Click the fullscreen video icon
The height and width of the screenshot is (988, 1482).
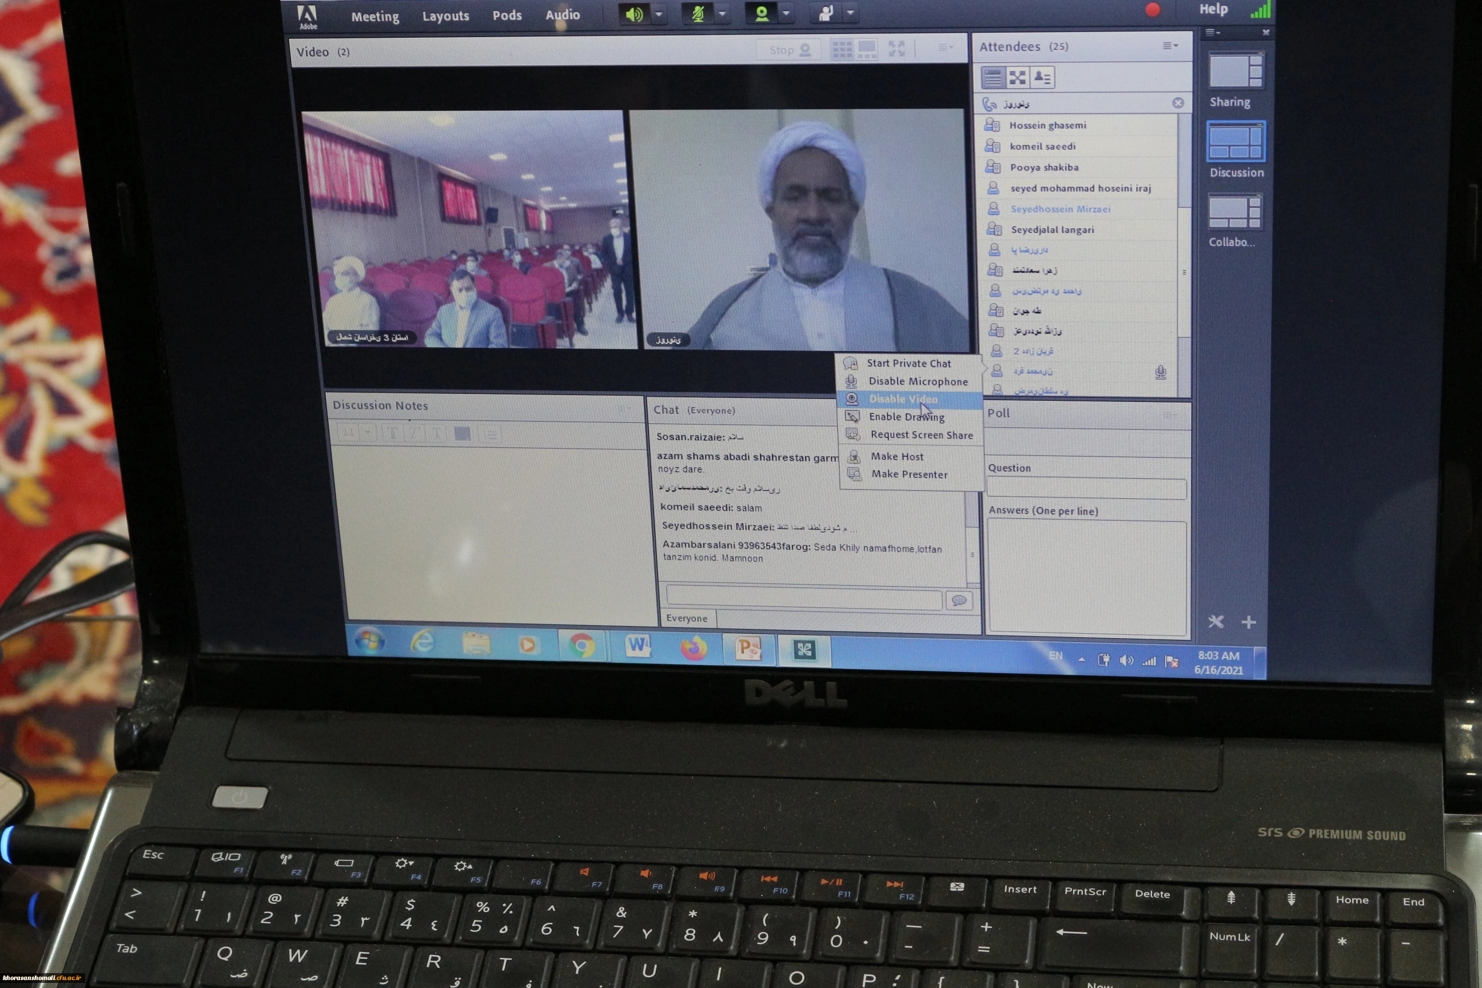click(x=896, y=49)
